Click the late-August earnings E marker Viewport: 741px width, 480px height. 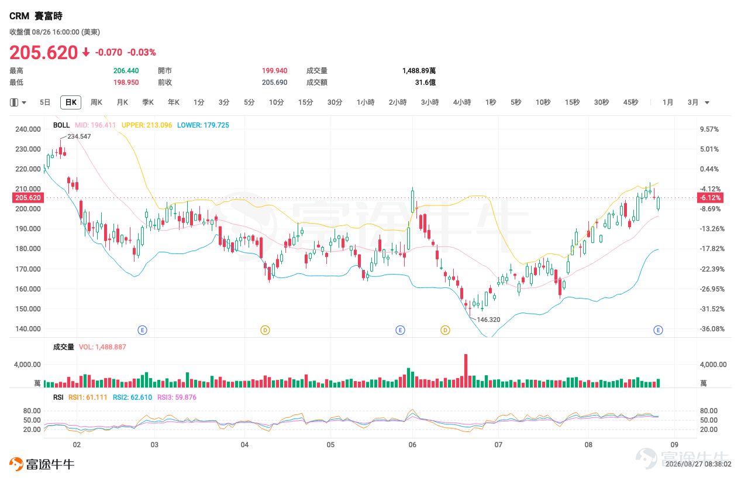point(658,330)
